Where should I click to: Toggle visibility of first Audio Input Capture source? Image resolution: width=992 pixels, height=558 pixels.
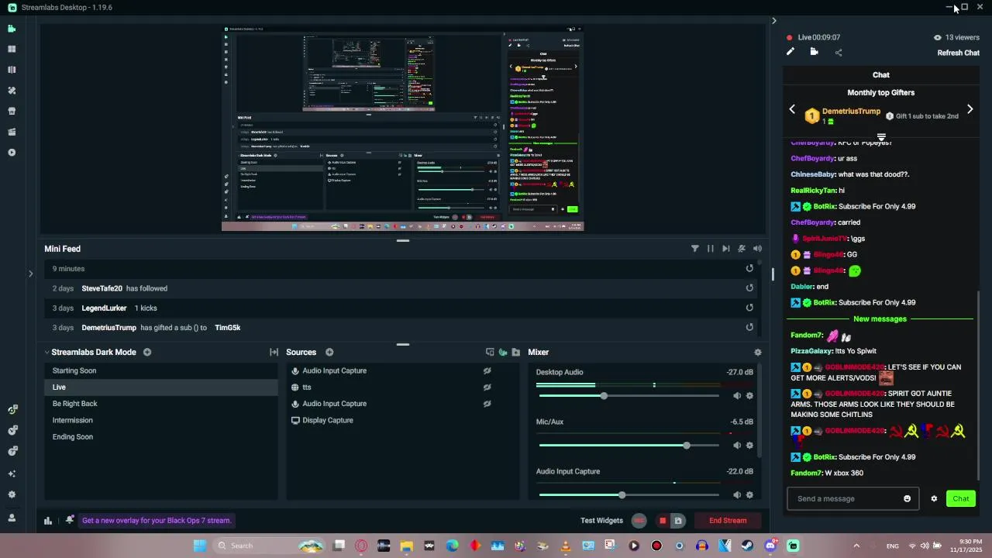click(x=487, y=370)
